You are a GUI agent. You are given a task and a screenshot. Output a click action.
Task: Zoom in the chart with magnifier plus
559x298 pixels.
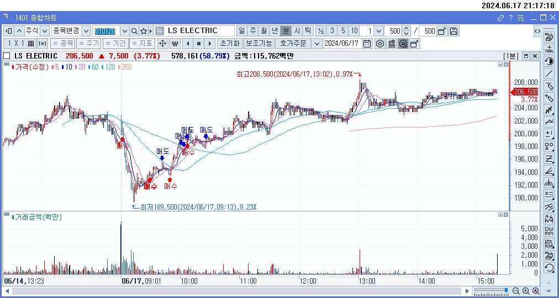tap(525, 291)
